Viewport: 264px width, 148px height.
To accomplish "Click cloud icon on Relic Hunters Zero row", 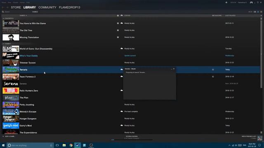I will 122,90.
